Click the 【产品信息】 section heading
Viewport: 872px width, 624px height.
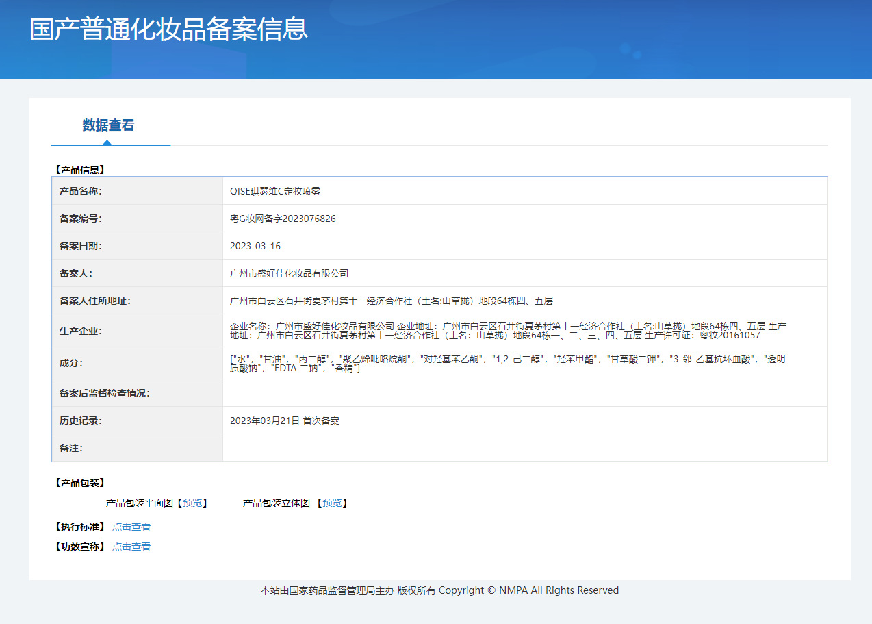tap(79, 169)
